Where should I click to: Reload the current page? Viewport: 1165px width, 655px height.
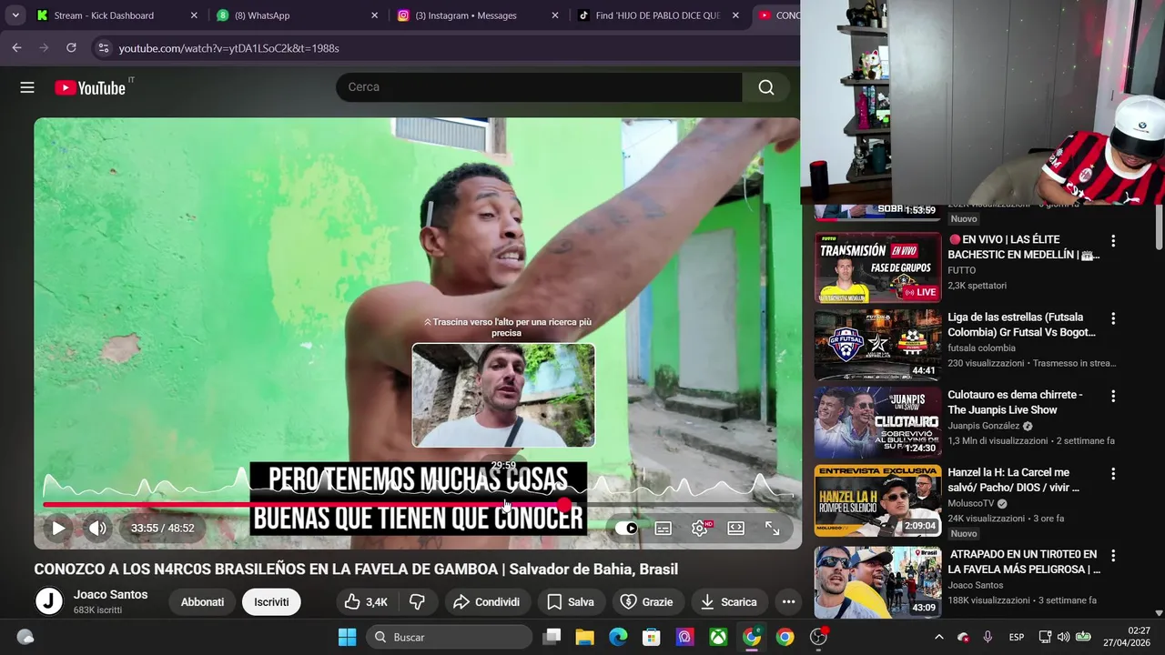(71, 47)
